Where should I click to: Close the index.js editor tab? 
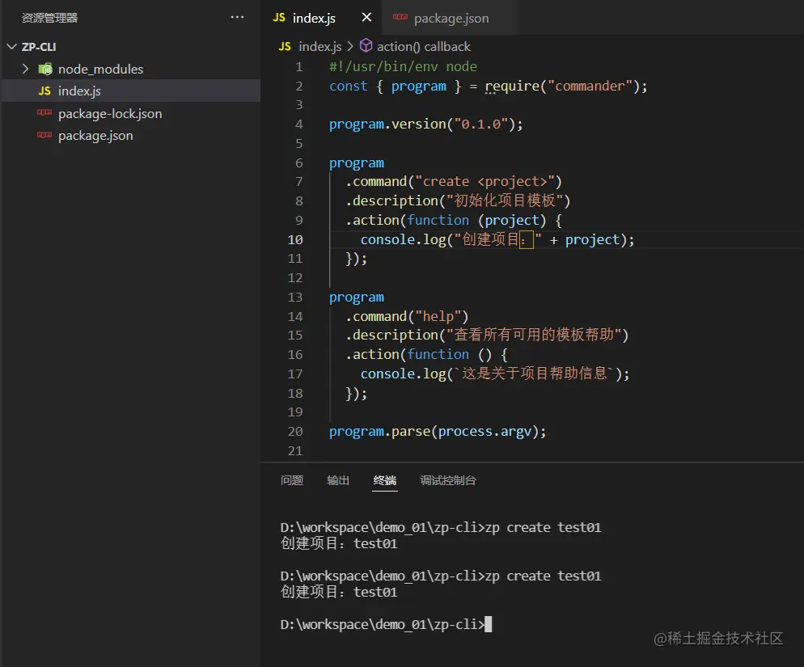[x=366, y=18]
